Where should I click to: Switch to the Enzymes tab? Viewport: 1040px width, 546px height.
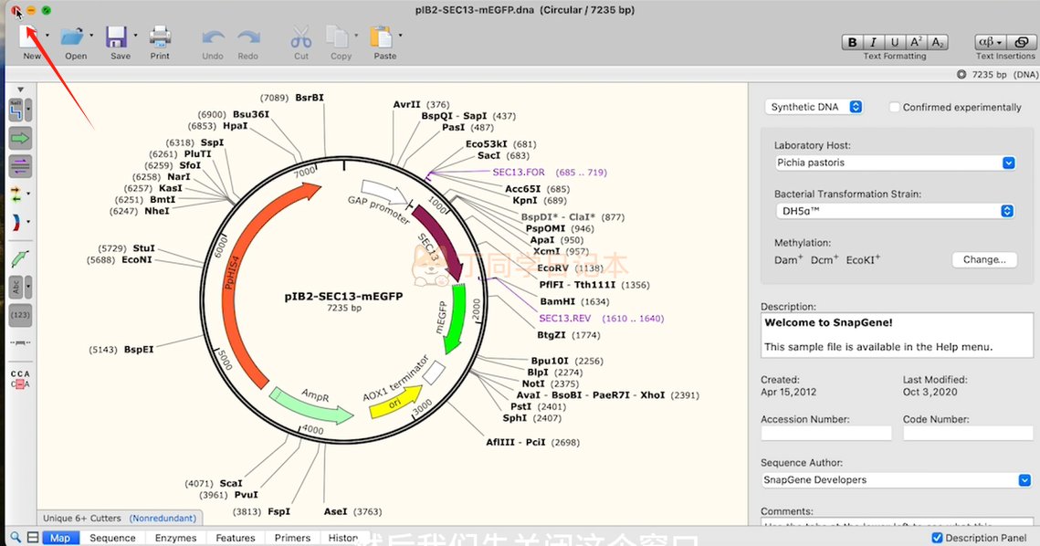[x=174, y=538]
